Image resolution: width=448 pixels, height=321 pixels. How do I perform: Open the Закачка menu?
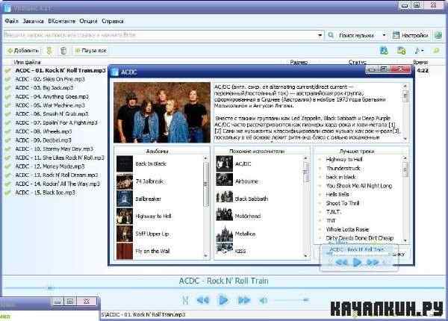point(33,21)
